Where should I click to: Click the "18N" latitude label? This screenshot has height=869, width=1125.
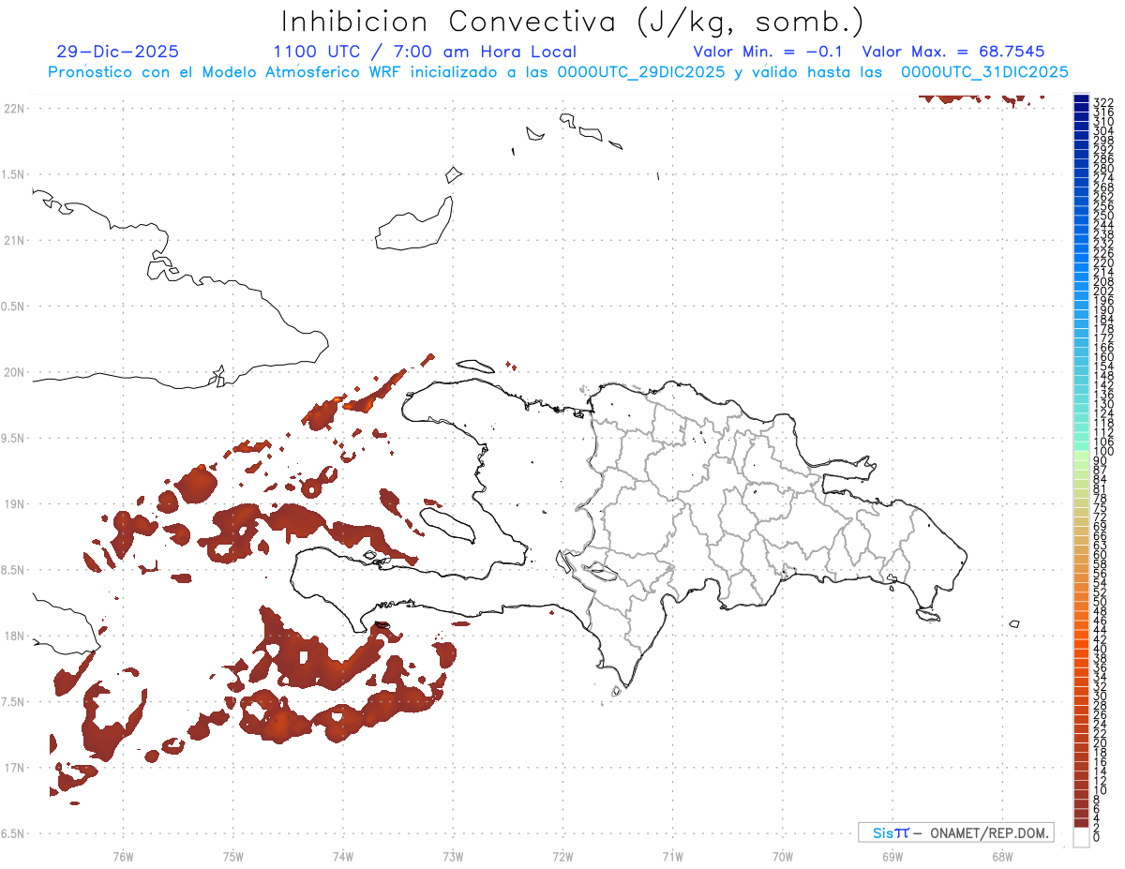[x=14, y=636]
